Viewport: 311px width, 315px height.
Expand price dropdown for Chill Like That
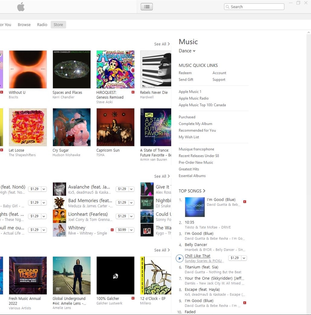point(244,258)
